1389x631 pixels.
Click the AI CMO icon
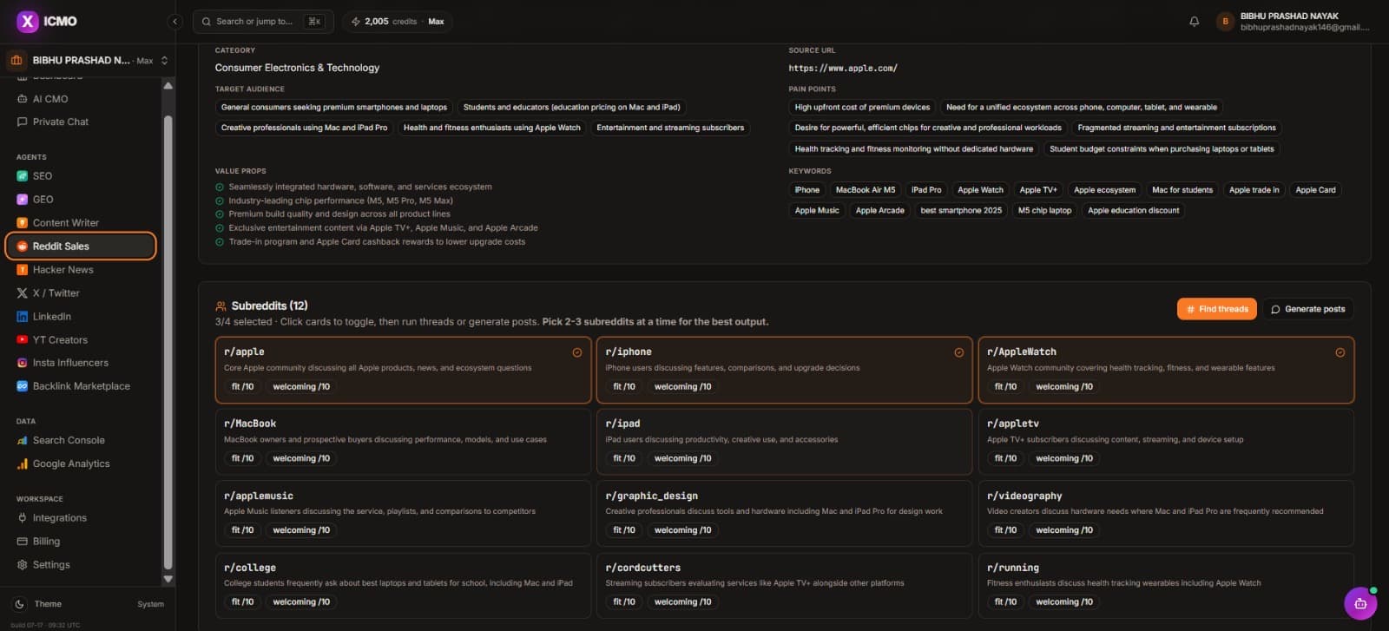[23, 99]
